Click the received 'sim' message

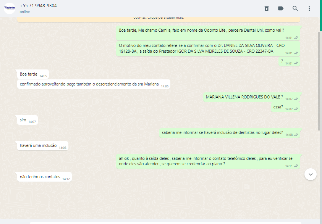(28, 120)
